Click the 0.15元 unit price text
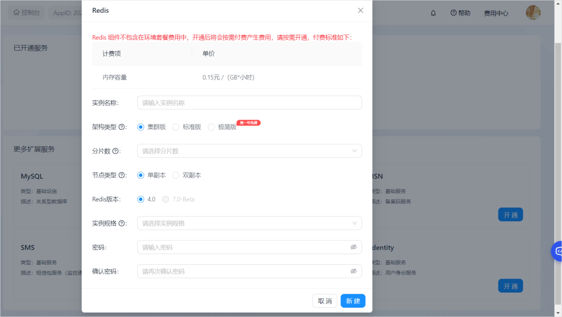The width and height of the screenshot is (562, 317). 229,78
